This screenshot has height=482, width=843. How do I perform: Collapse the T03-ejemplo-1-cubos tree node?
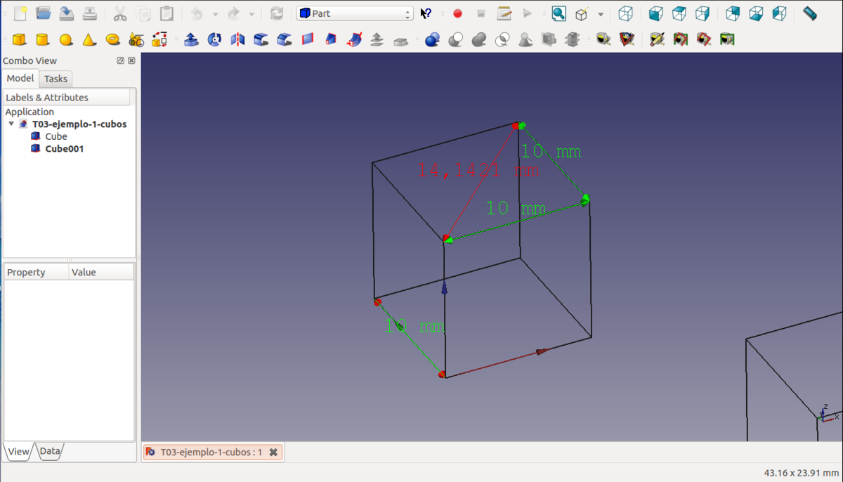(x=11, y=124)
